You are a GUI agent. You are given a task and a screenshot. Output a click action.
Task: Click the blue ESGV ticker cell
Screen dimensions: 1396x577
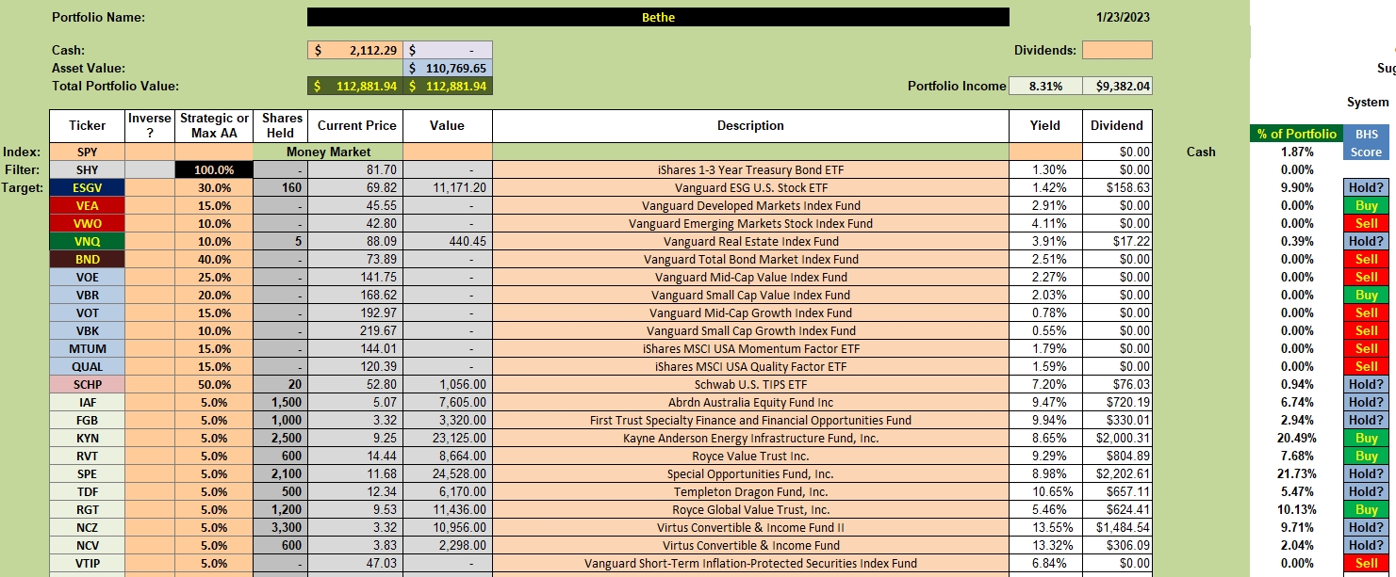coord(88,187)
